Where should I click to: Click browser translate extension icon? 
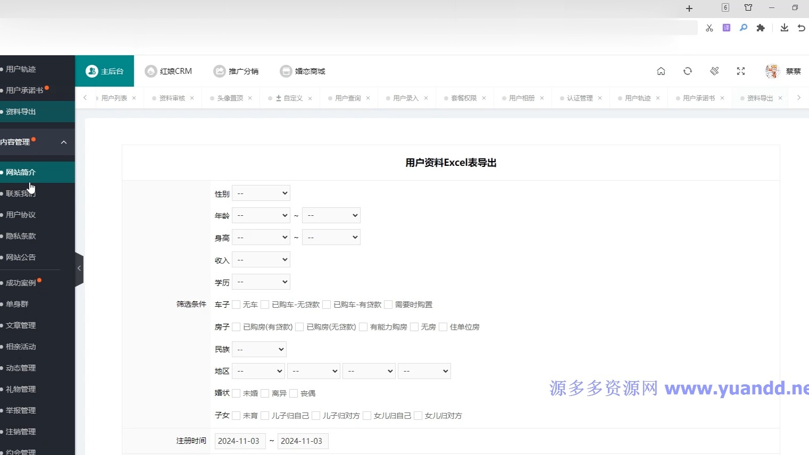(727, 28)
